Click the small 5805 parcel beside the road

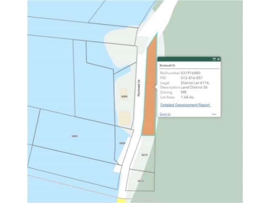click(x=122, y=144)
